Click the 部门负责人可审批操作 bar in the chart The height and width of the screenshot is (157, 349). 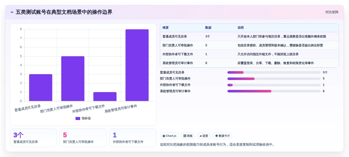click(73, 78)
